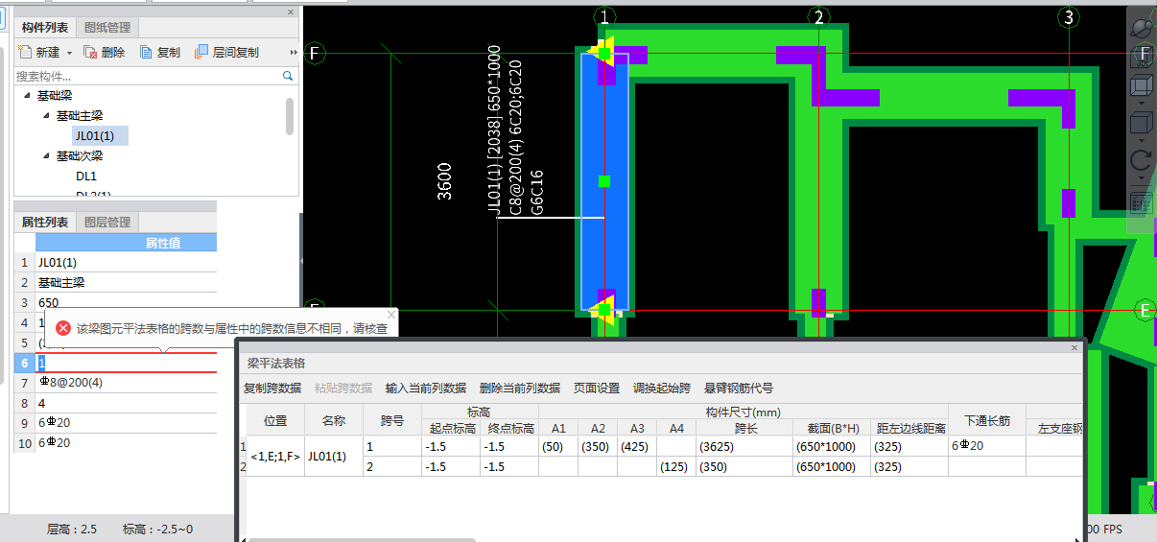Click 复制跨数据 in beam table toolbar
1157x542 pixels.
click(x=272, y=389)
